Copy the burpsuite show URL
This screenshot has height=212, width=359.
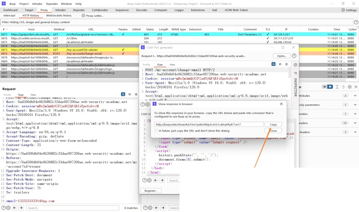click(x=273, y=124)
